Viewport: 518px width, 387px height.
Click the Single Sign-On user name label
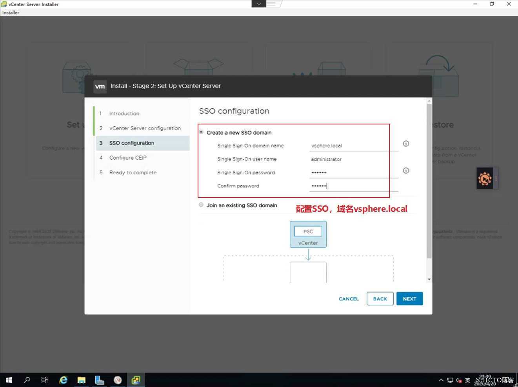[x=247, y=159]
